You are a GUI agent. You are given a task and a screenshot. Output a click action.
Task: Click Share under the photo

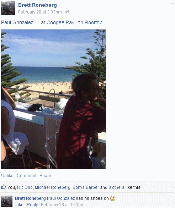click(x=45, y=175)
